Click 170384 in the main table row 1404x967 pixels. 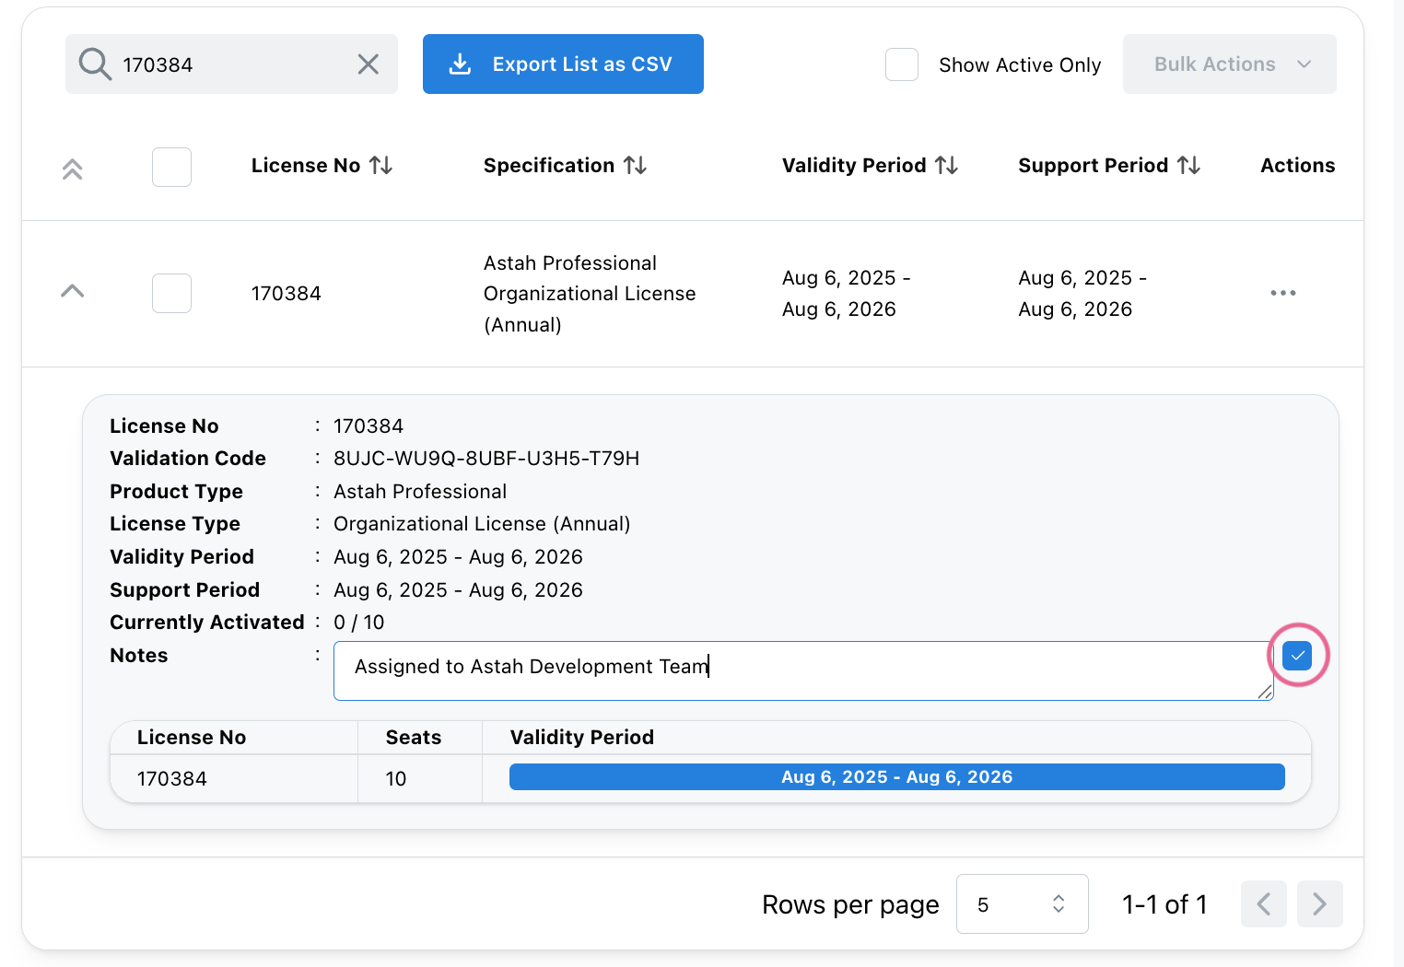tap(287, 294)
